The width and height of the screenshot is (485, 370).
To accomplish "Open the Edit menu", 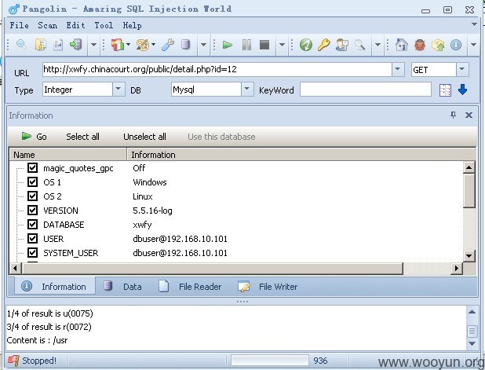I will tap(75, 25).
